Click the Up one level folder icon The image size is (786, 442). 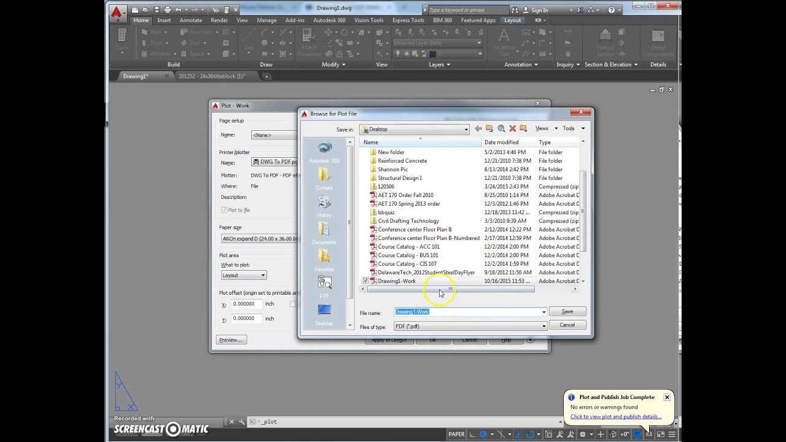click(x=489, y=128)
